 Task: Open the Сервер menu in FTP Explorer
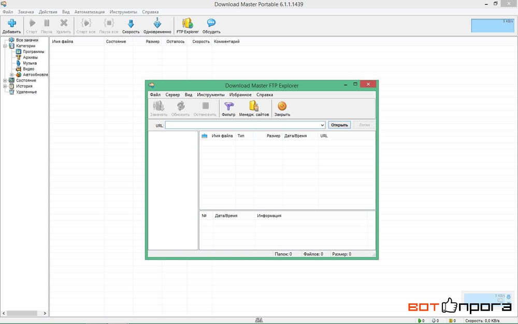click(173, 95)
